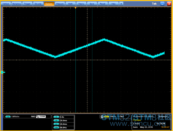Open the Vertical menu

tap(6, 4)
